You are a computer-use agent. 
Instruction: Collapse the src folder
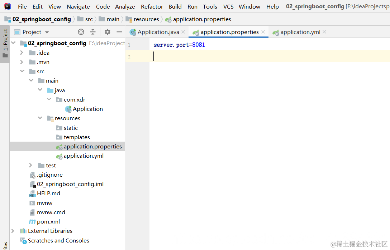[x=22, y=71]
